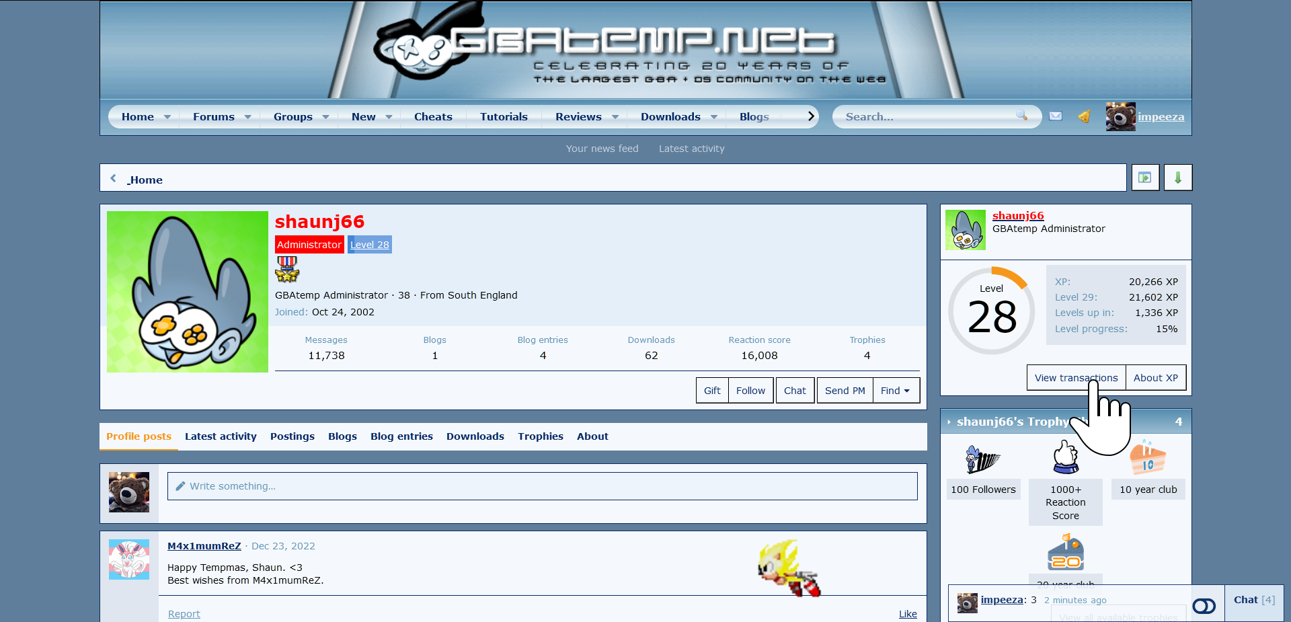Select the Profile posts tab
The height and width of the screenshot is (622, 1291).
139,436
